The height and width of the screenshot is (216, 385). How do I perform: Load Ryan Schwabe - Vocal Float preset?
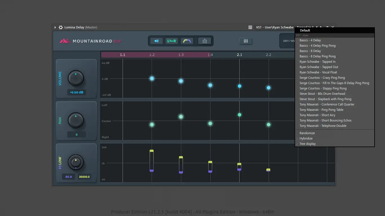(x=335, y=72)
